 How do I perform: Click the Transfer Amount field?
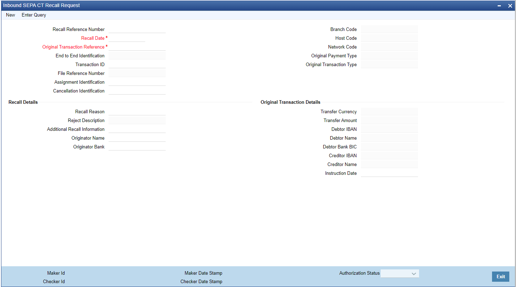coord(389,120)
